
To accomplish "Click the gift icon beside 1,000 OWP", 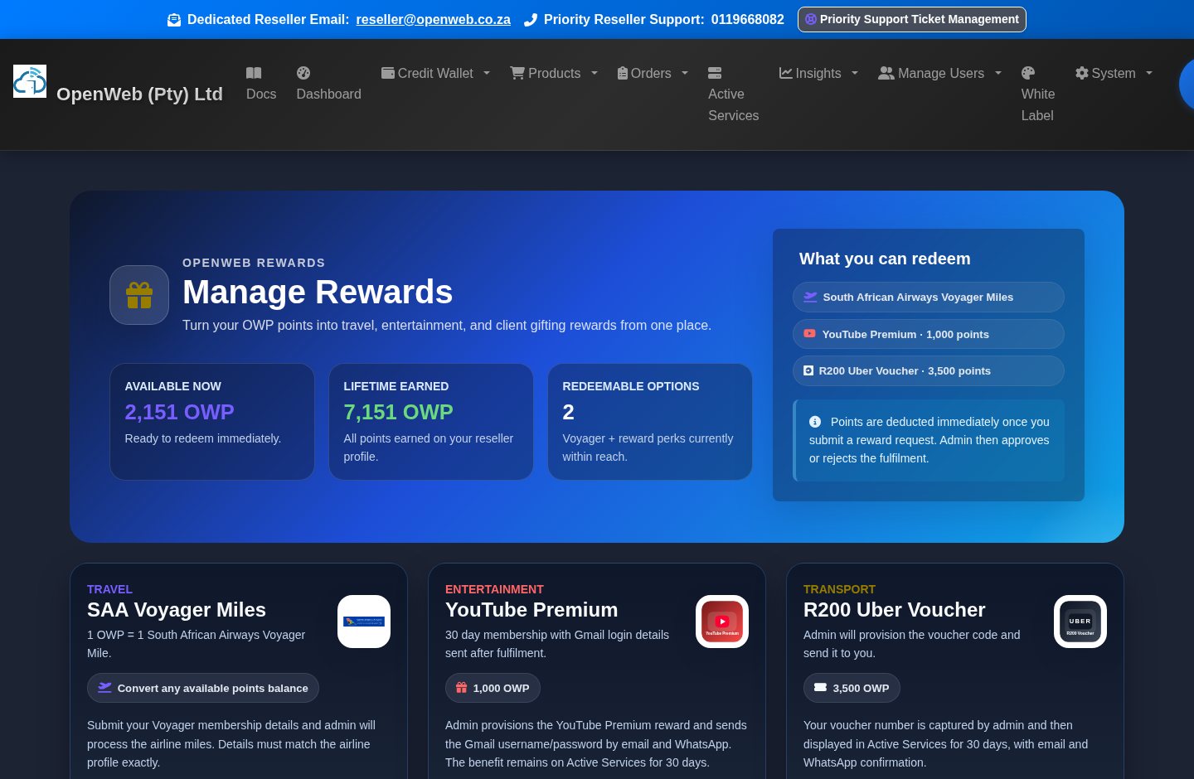I will (x=462, y=688).
